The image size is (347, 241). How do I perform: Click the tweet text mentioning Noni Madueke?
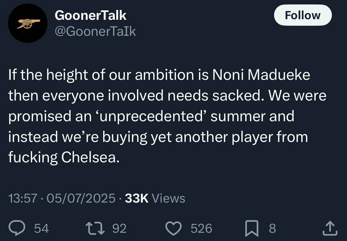(167, 116)
